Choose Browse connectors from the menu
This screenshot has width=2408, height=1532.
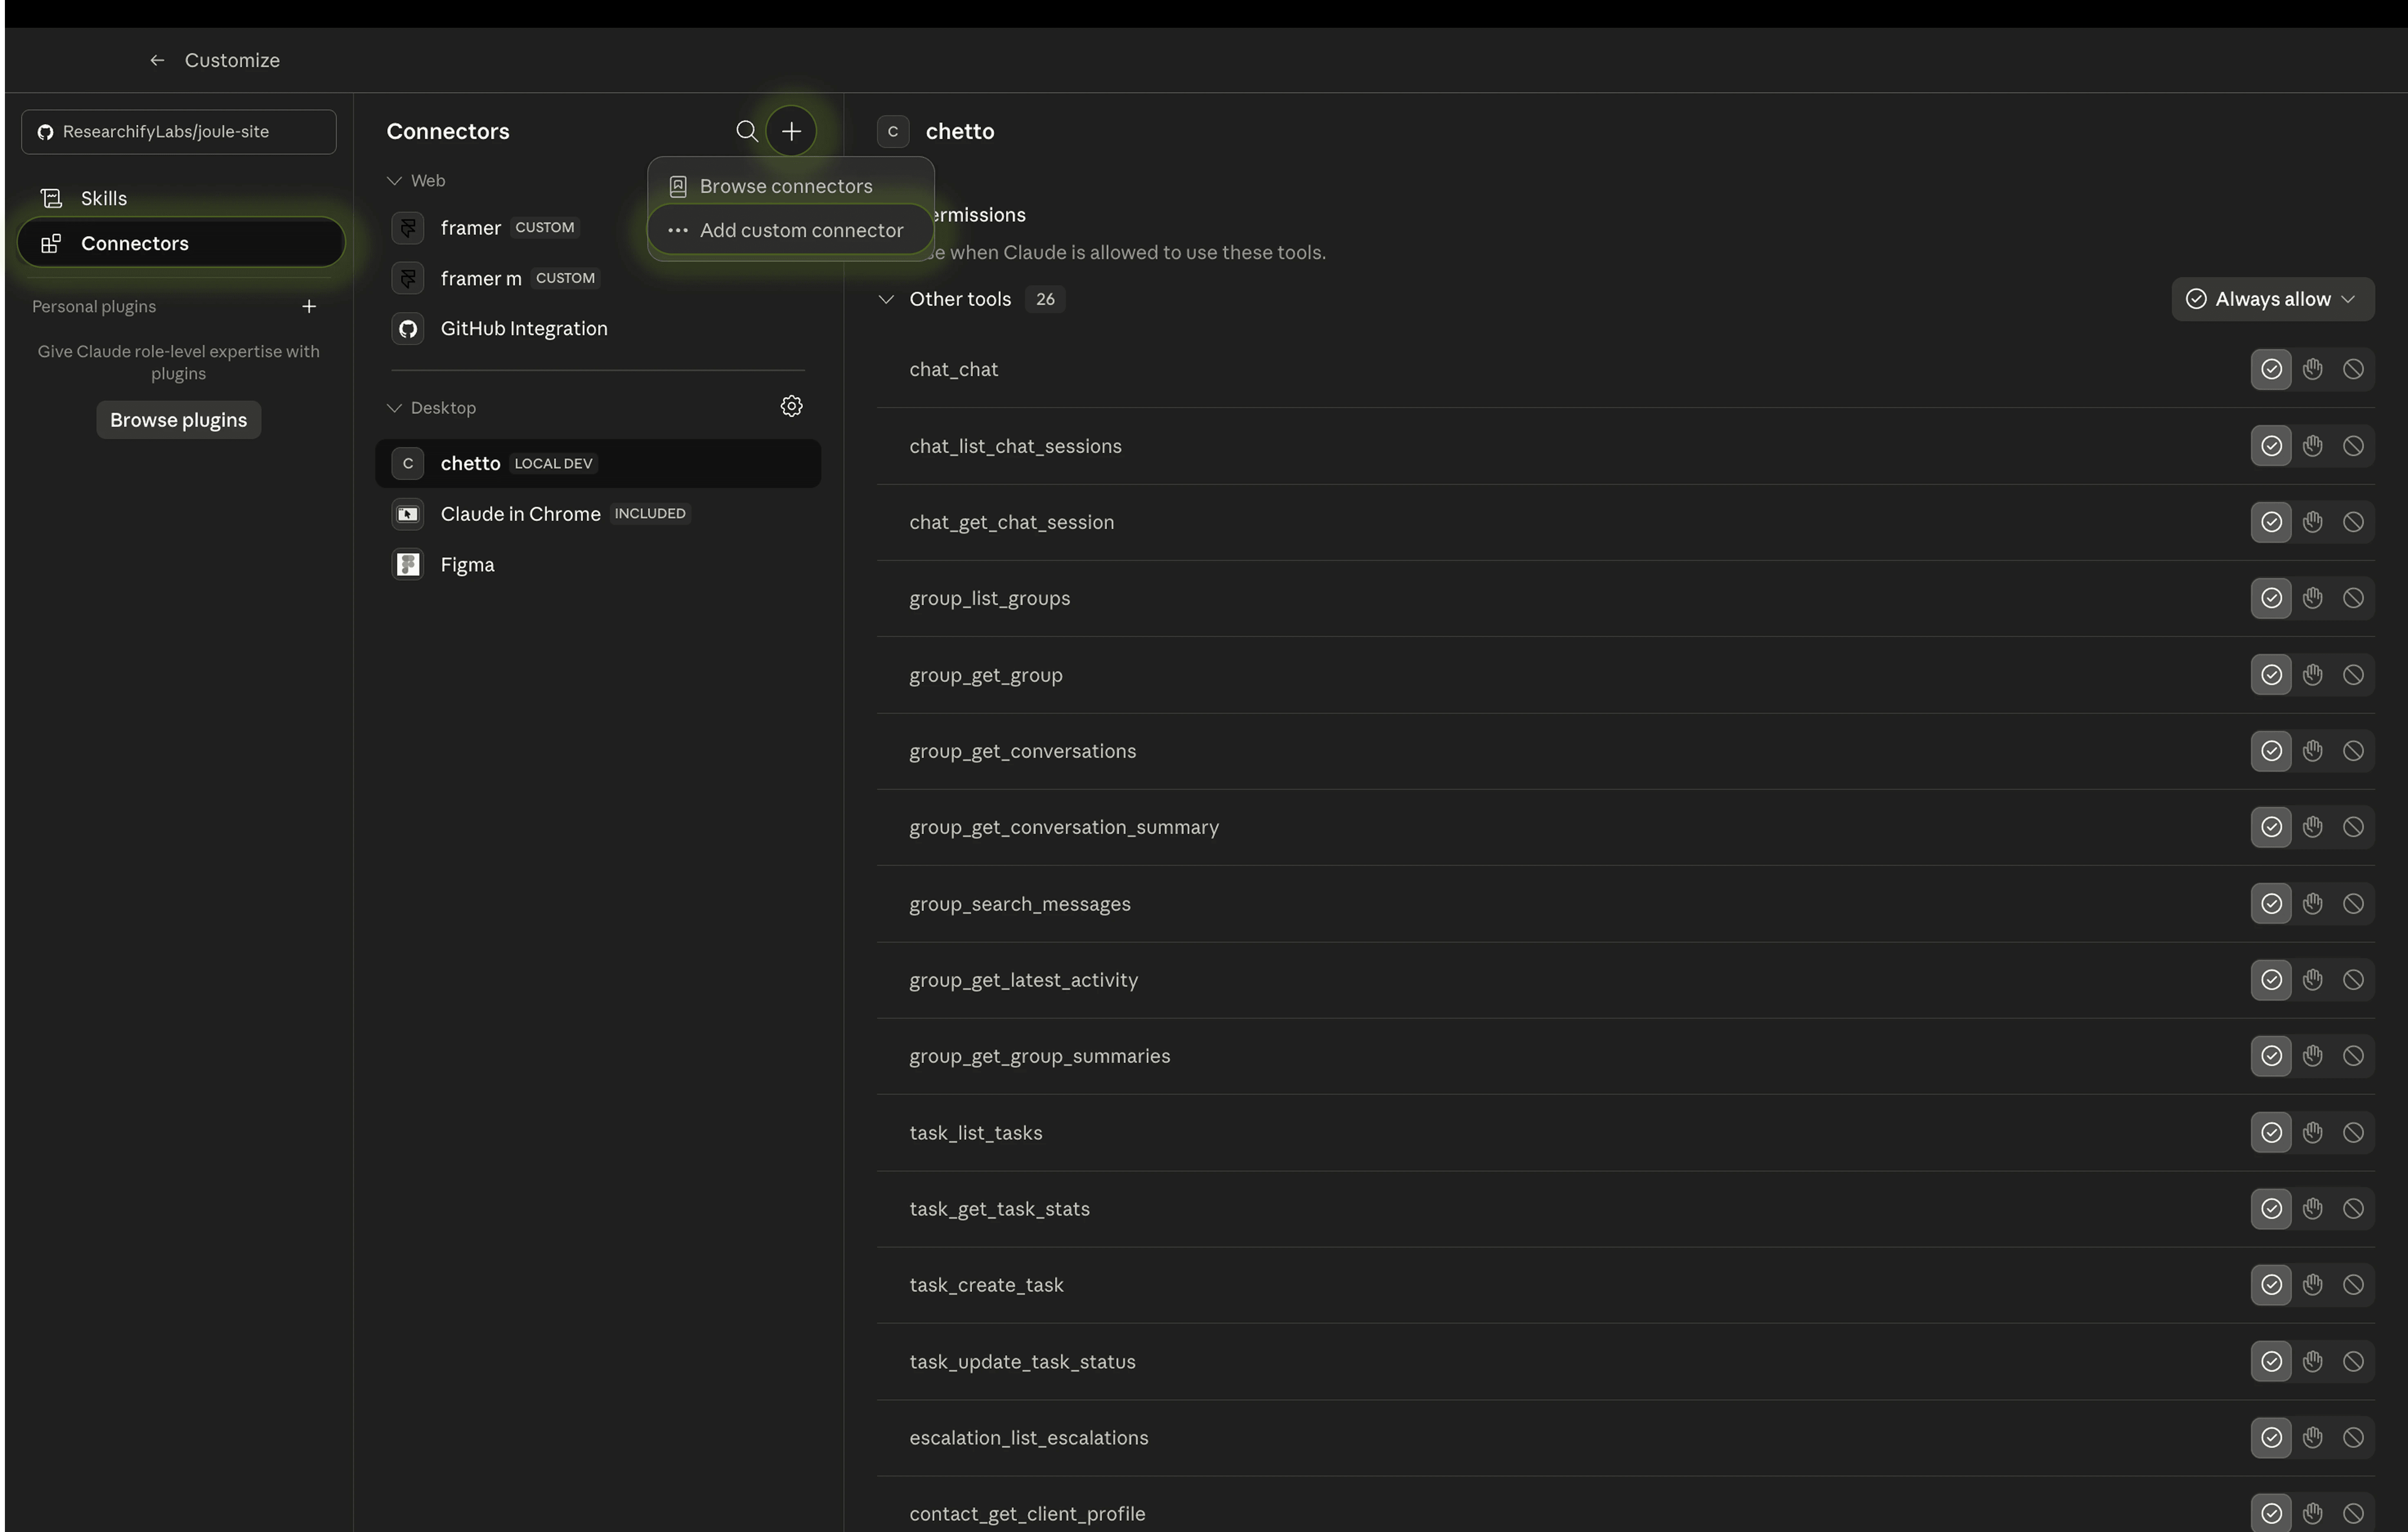point(790,186)
